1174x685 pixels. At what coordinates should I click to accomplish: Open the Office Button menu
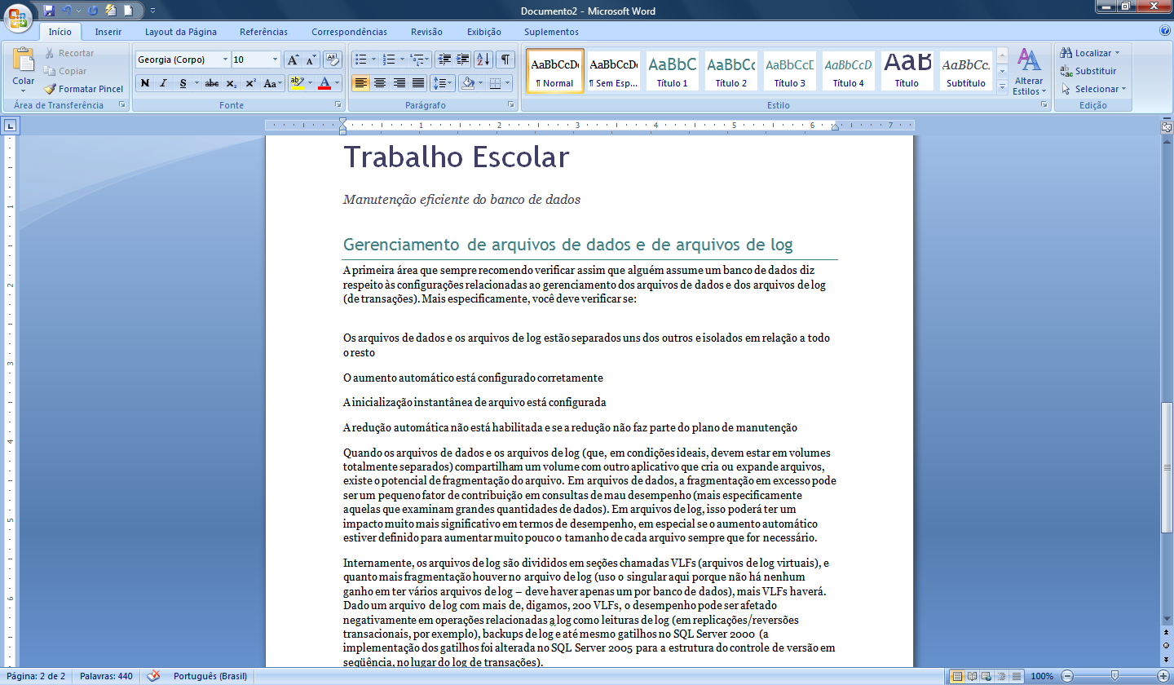pyautogui.click(x=19, y=17)
